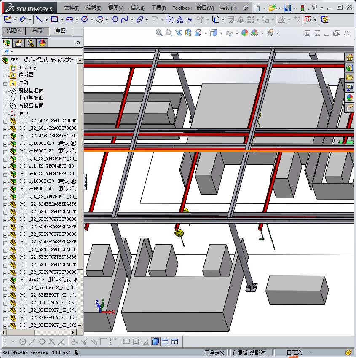
Task: Click the Save disk icon
Action: point(287,8)
